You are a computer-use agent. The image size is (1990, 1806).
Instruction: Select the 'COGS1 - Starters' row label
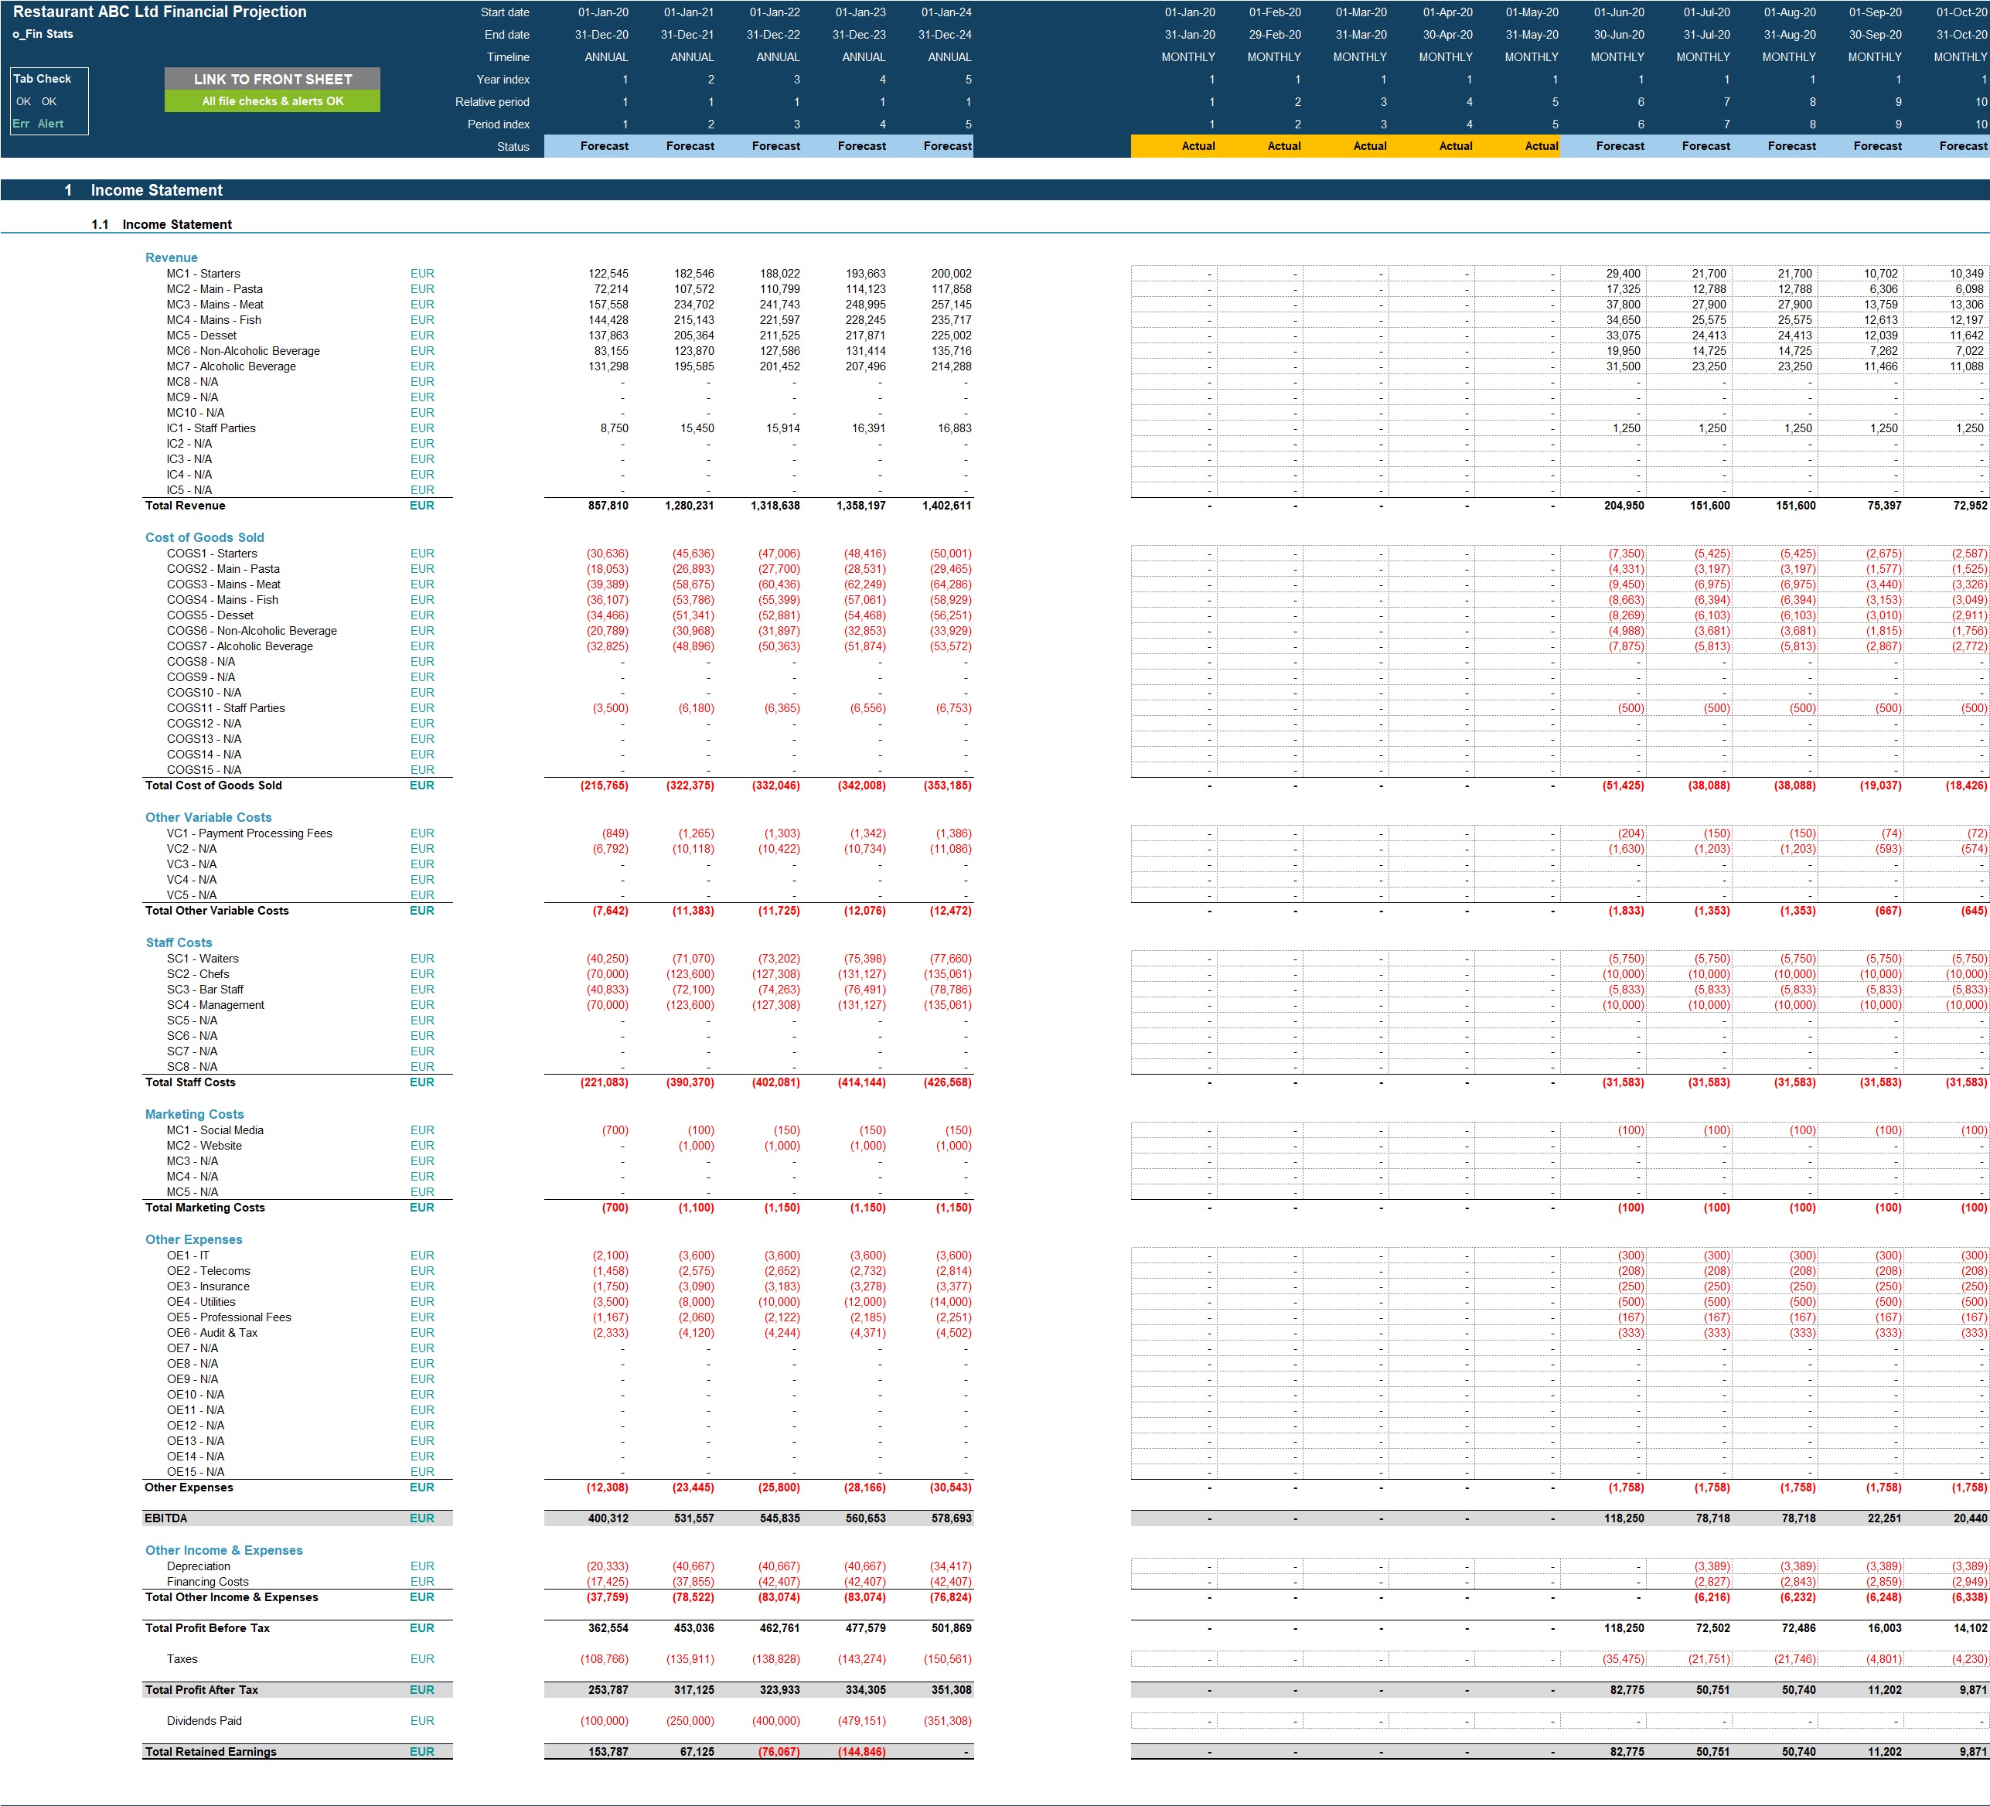[213, 554]
